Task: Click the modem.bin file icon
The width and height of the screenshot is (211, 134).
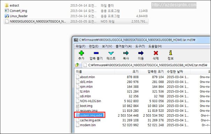Action: tap(77, 125)
